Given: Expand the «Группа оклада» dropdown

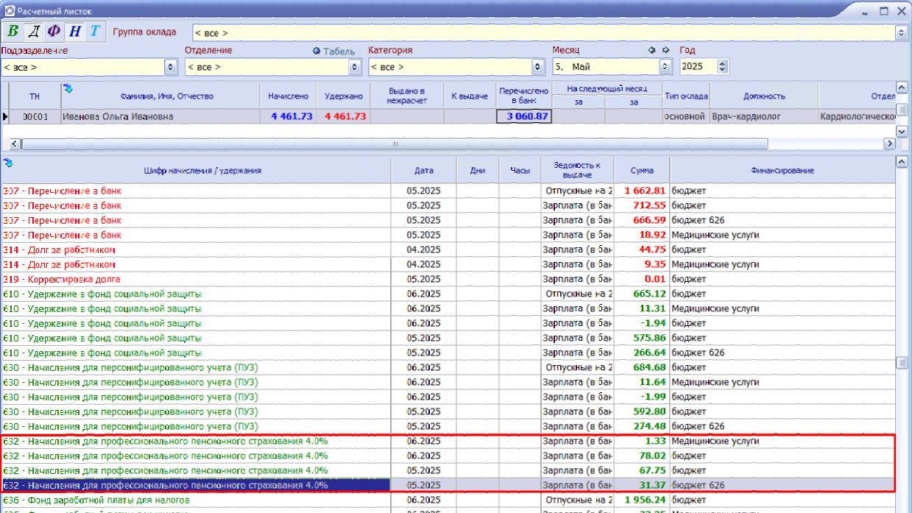Looking at the screenshot, I should (x=900, y=33).
